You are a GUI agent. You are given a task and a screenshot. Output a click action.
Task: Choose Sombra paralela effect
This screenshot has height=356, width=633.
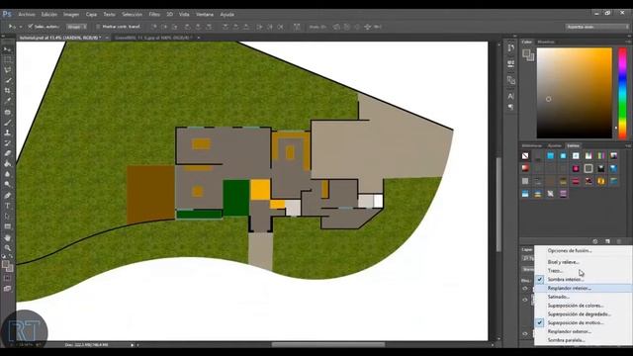click(584, 340)
